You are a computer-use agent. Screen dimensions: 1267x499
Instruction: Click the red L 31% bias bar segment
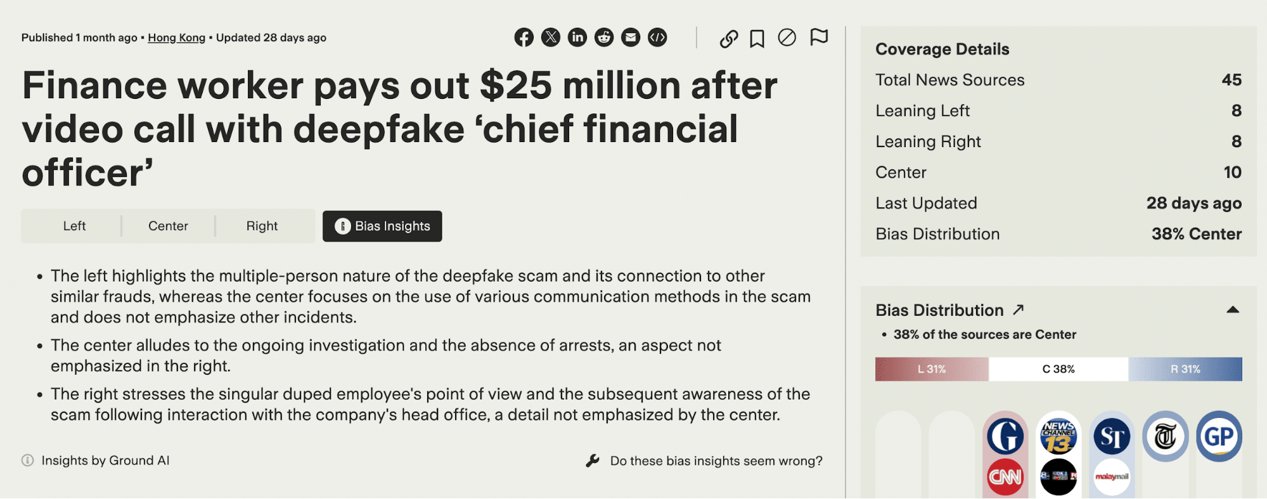932,369
